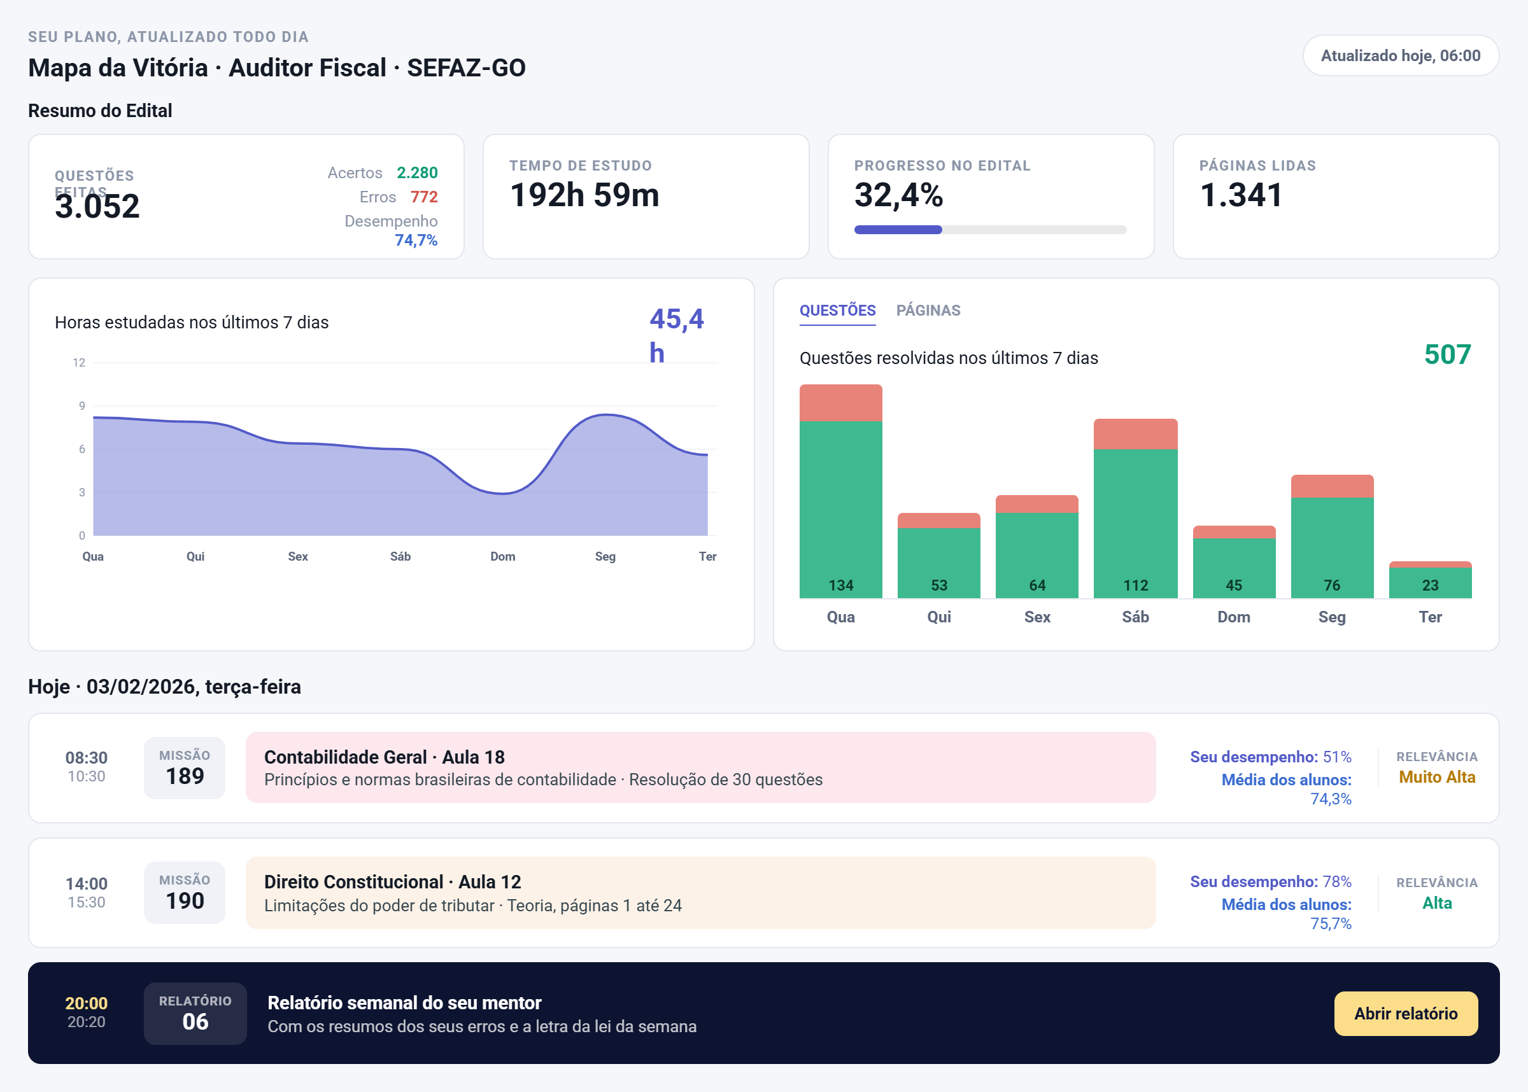This screenshot has width=1528, height=1092.
Task: Click the Sex bar showing 64 questions
Action: click(x=1037, y=547)
